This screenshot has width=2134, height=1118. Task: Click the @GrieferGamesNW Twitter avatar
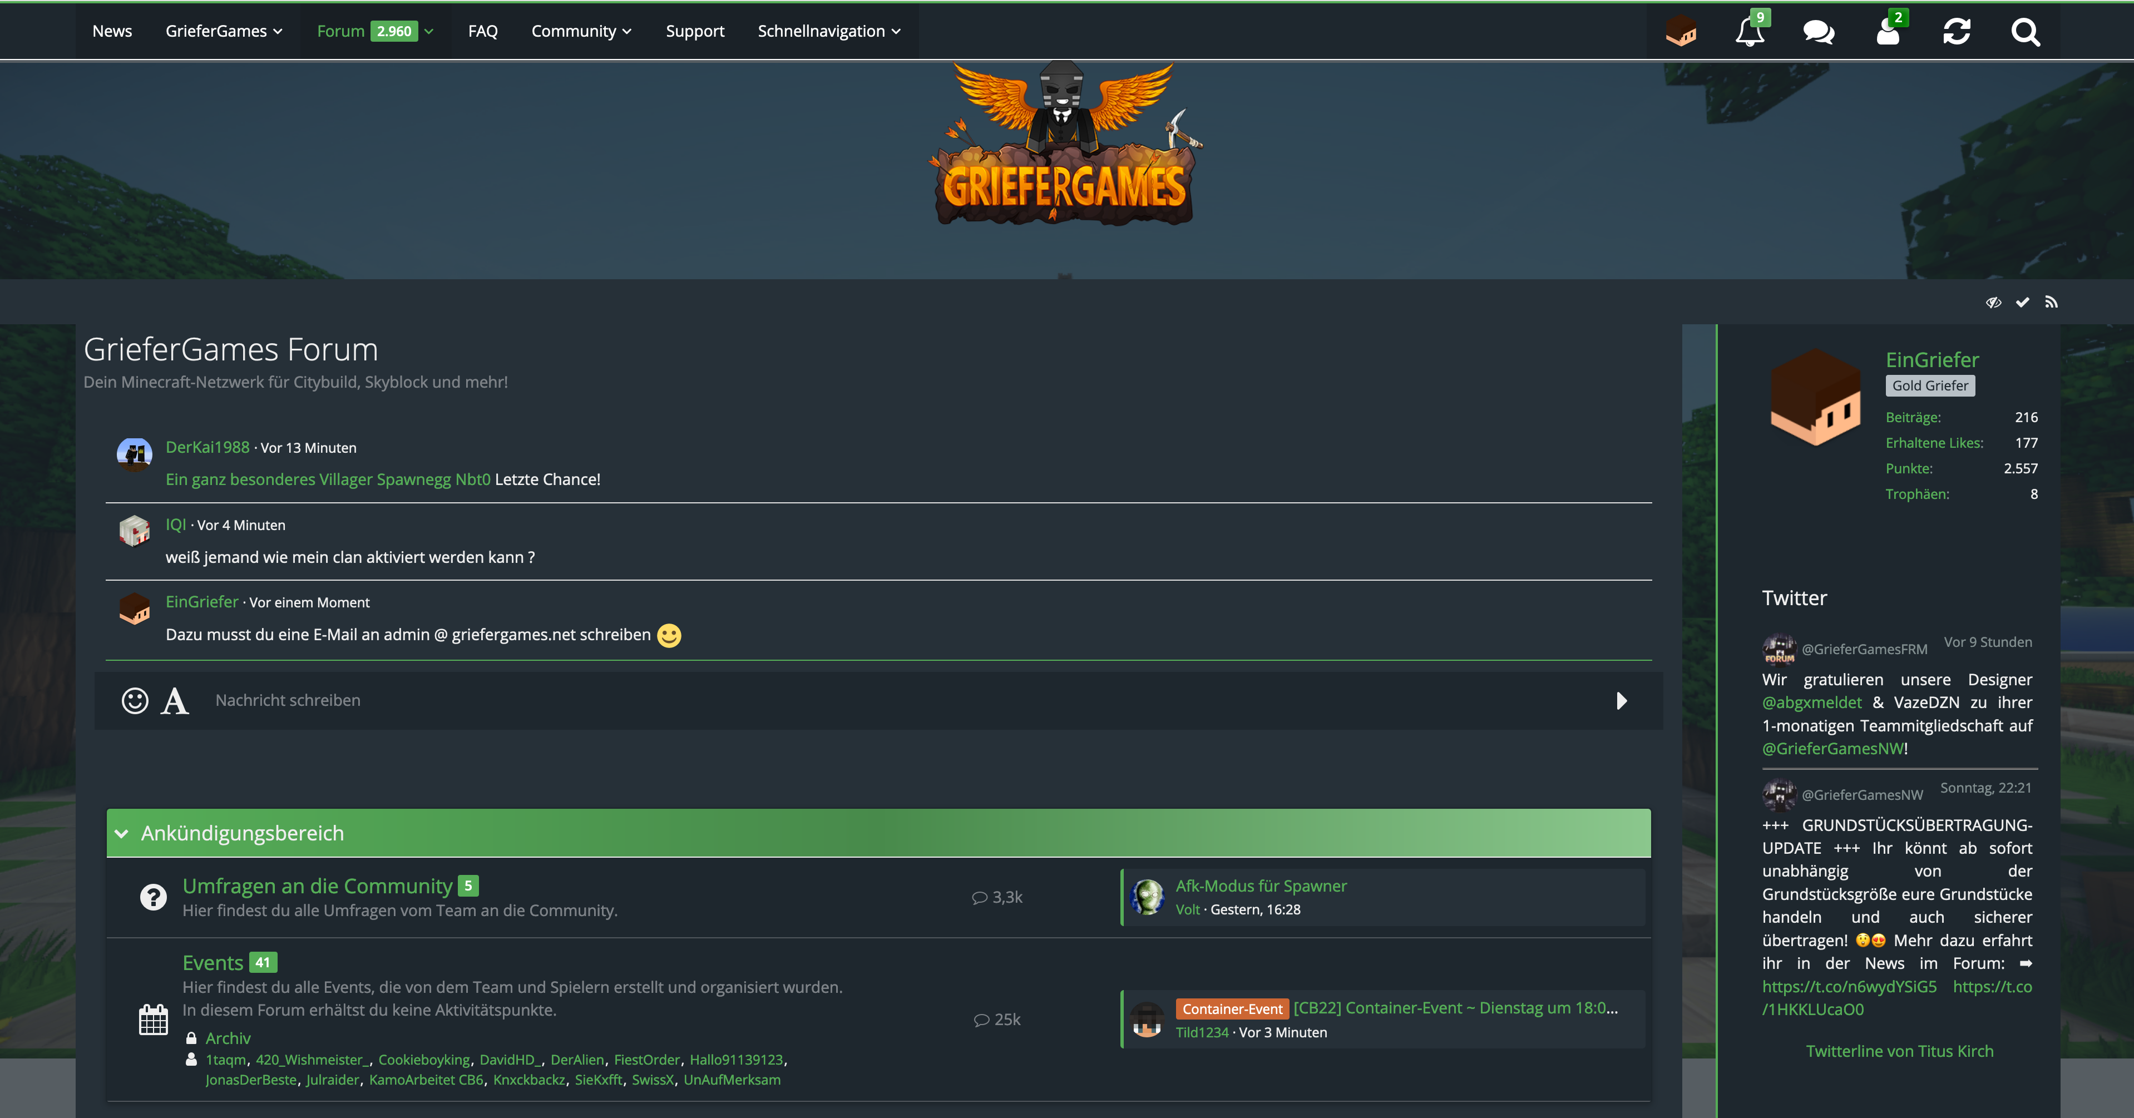(x=1779, y=794)
